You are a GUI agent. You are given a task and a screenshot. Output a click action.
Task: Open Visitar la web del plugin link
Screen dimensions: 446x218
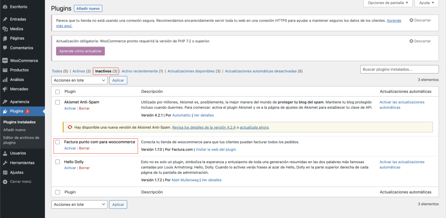[216, 150]
